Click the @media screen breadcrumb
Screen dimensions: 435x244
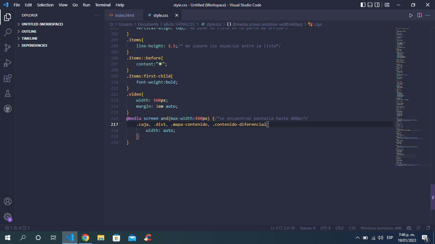click(x=265, y=24)
